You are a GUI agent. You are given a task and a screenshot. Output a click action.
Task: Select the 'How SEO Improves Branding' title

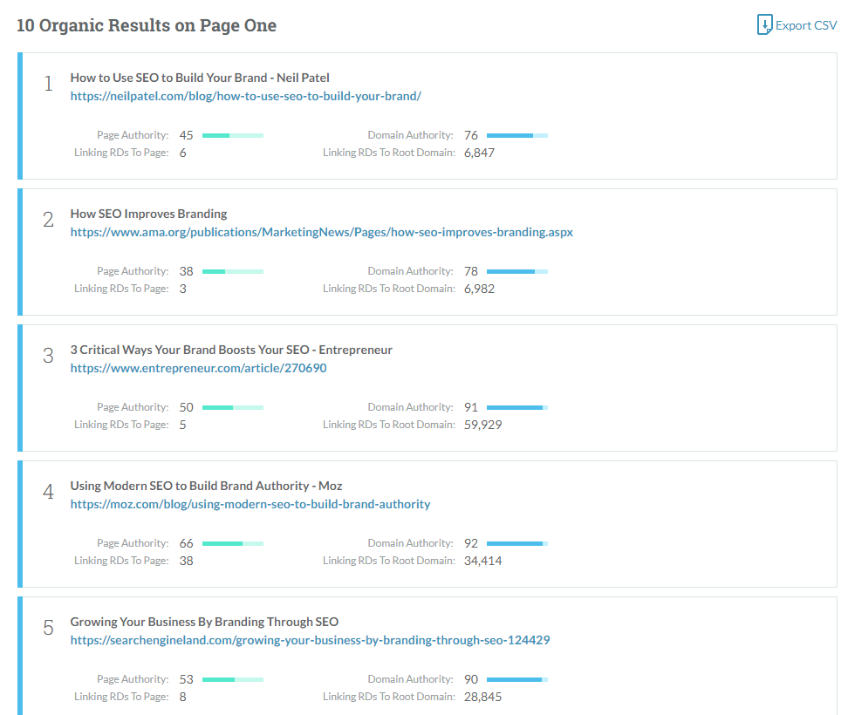point(148,214)
